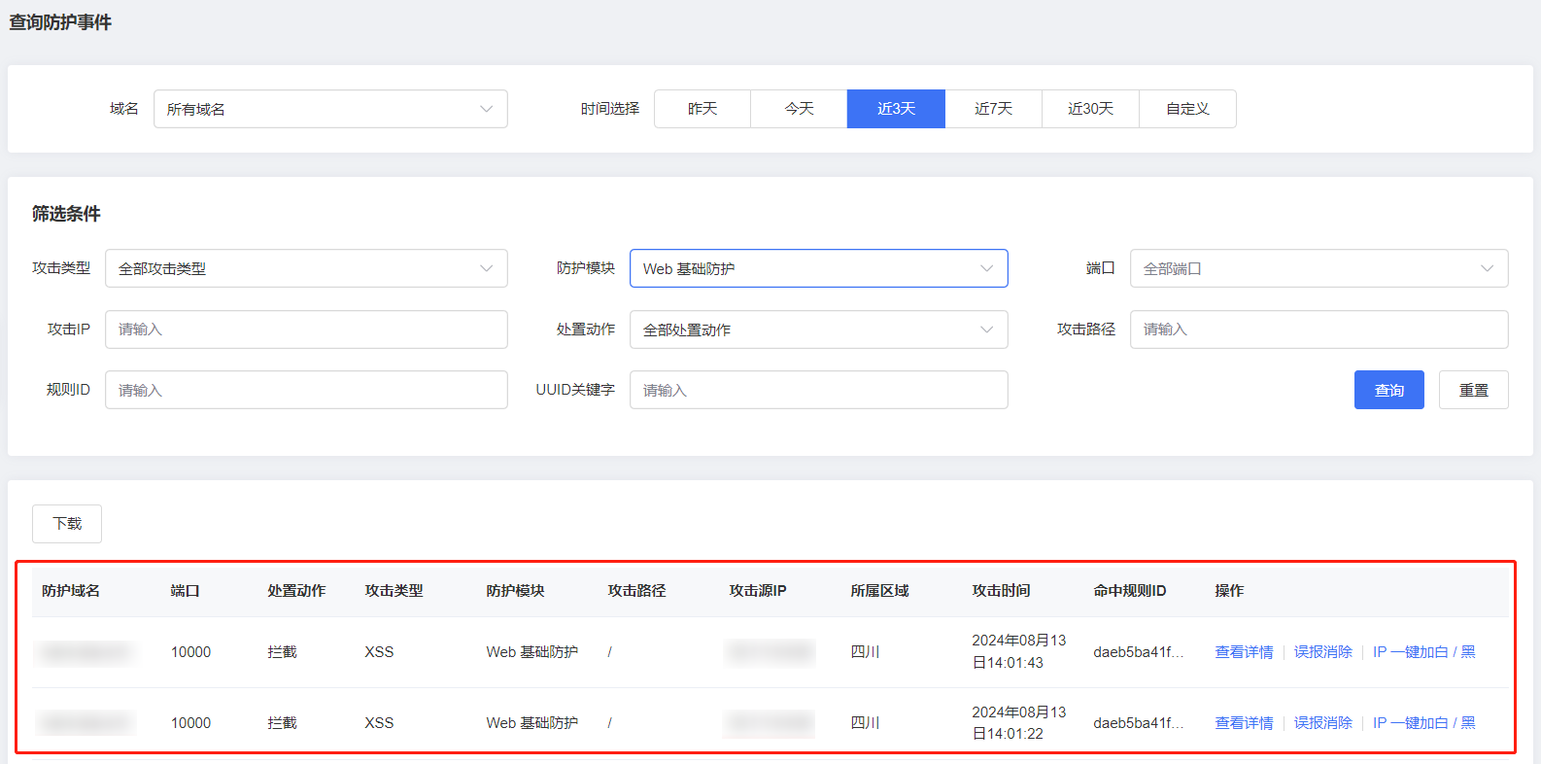Open the 全部处置动作 action dropdown
The width and height of the screenshot is (1541, 764).
pos(819,330)
